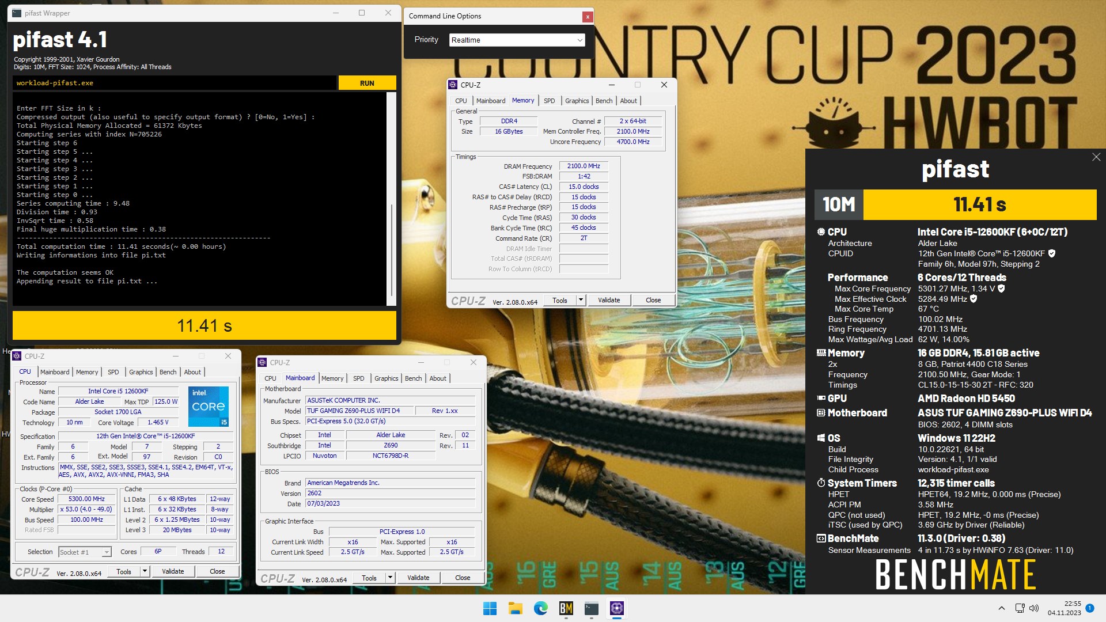The height and width of the screenshot is (622, 1106).
Task: Click Multiplier value x 53.0
Action: pos(86,509)
